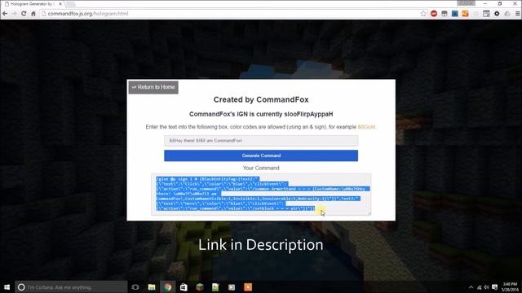This screenshot has height=293, width=522.
Task: Open the Chrome hamburger menu
Action: (518, 14)
